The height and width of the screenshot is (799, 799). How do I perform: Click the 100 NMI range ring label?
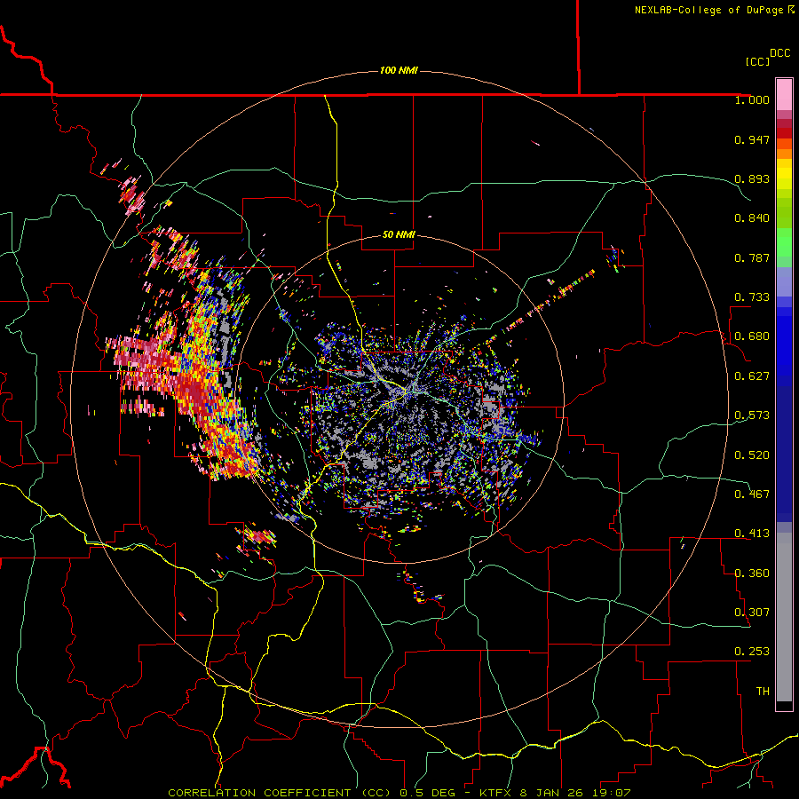point(399,70)
